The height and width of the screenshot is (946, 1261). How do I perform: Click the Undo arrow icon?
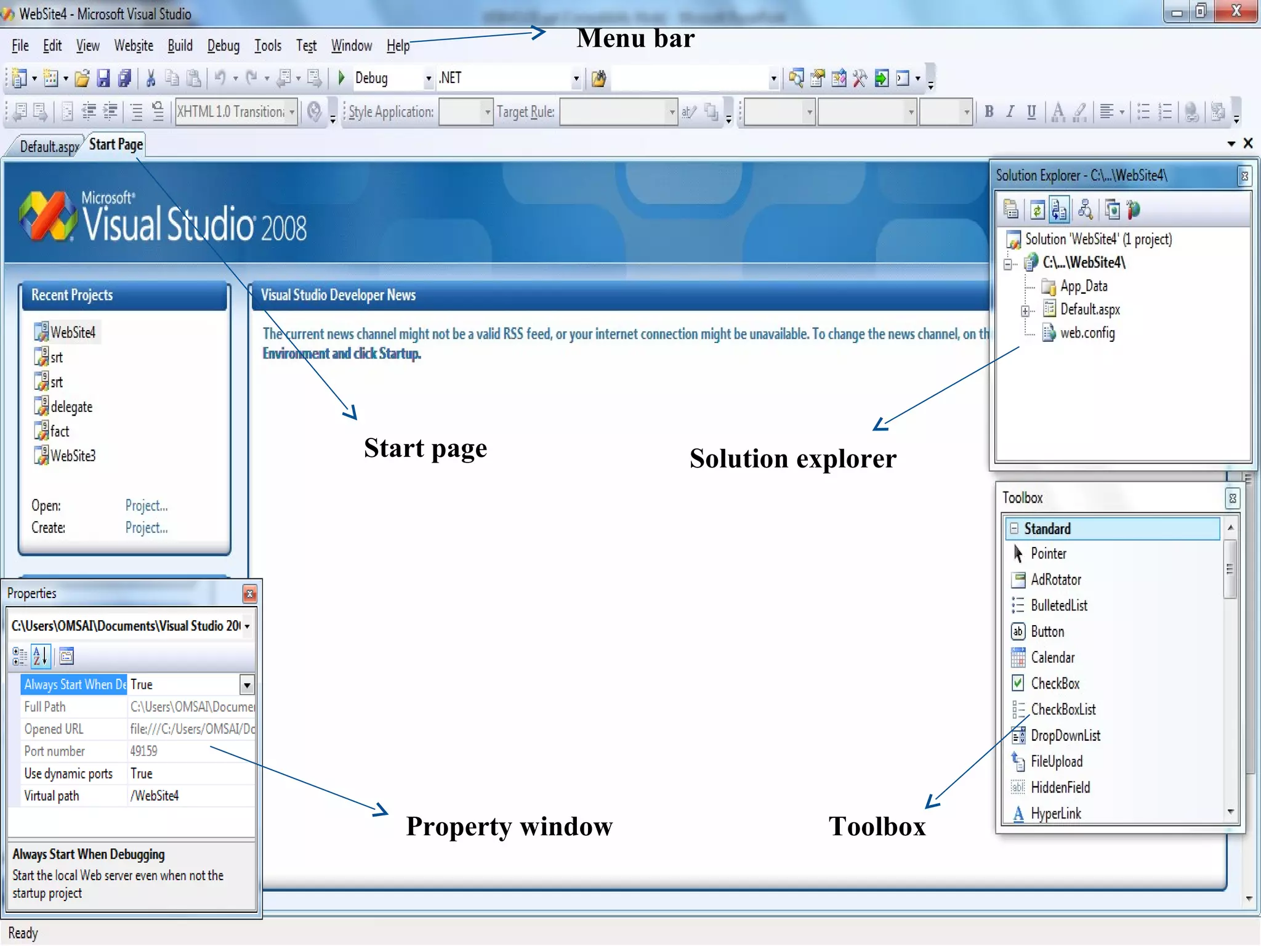tap(220, 78)
